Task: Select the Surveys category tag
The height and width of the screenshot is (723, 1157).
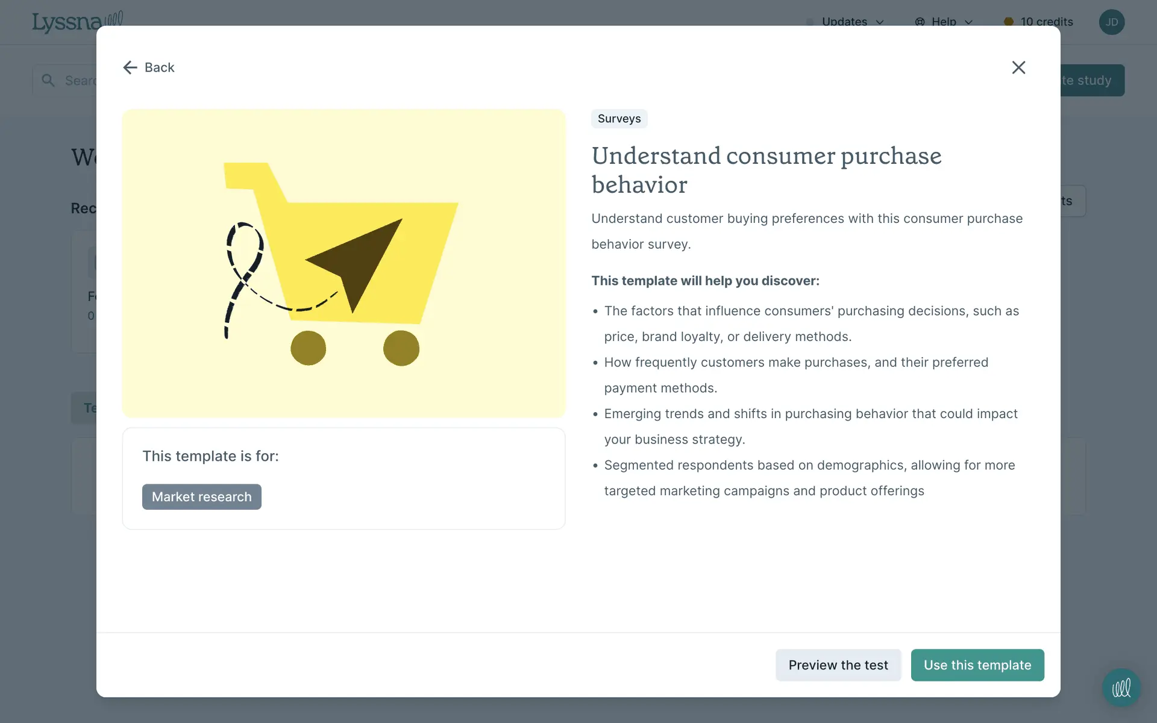Action: [x=619, y=119]
